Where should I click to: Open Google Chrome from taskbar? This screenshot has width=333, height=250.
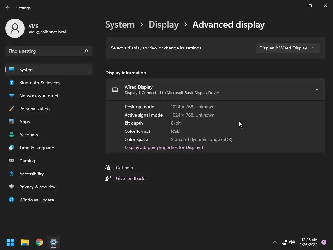[x=39, y=242]
